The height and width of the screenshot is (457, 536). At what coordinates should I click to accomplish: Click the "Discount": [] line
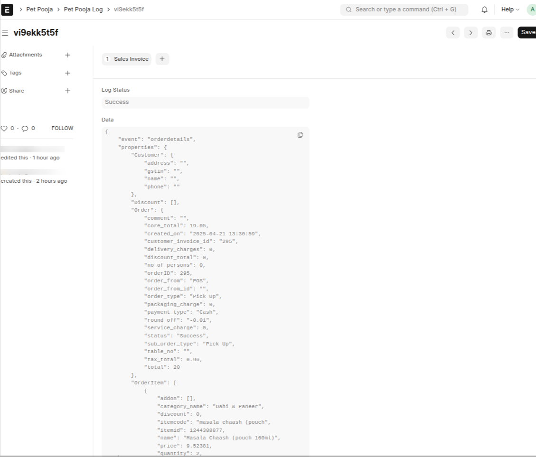[x=155, y=203]
